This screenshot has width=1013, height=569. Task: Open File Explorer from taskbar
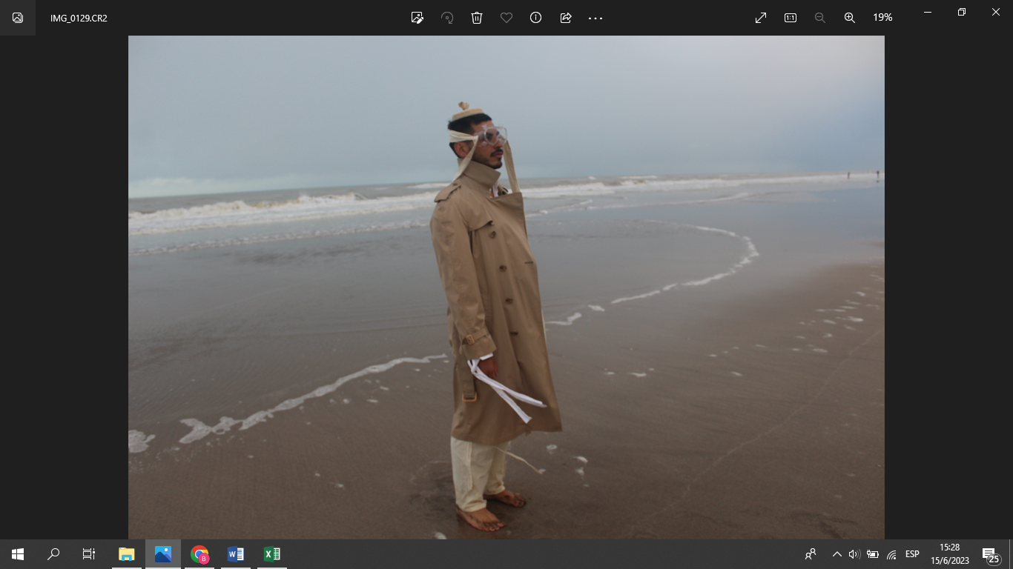click(x=127, y=554)
